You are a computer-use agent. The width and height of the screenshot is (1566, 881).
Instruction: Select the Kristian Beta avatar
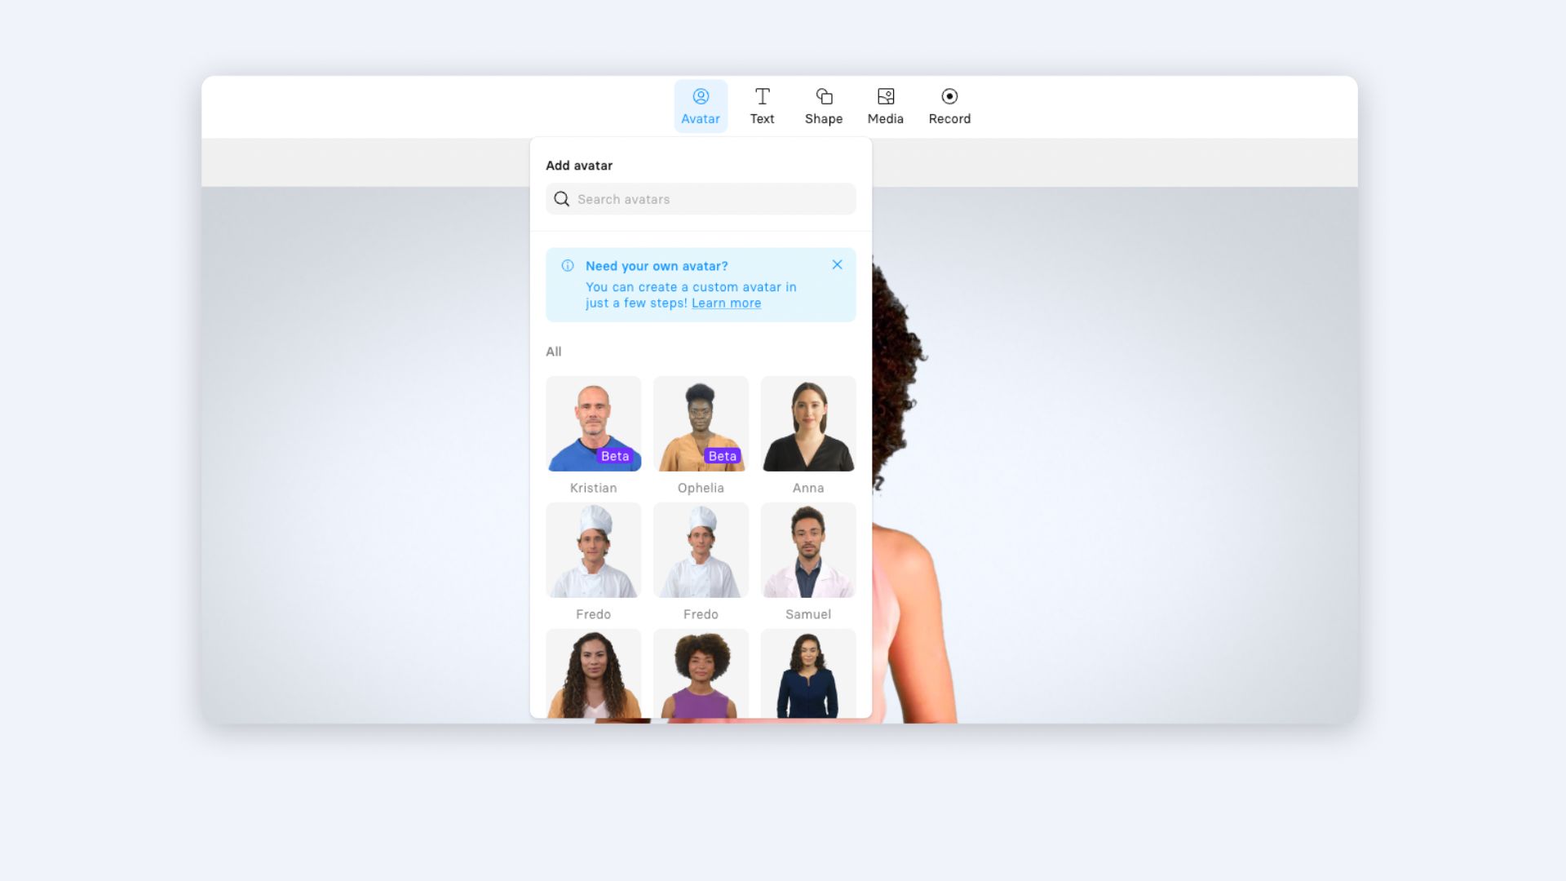click(x=593, y=423)
